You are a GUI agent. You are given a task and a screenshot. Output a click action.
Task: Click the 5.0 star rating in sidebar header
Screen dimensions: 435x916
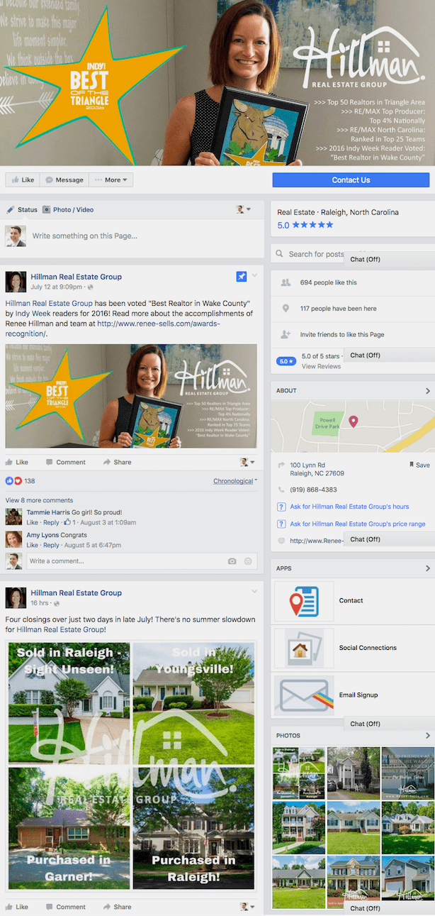coord(305,225)
